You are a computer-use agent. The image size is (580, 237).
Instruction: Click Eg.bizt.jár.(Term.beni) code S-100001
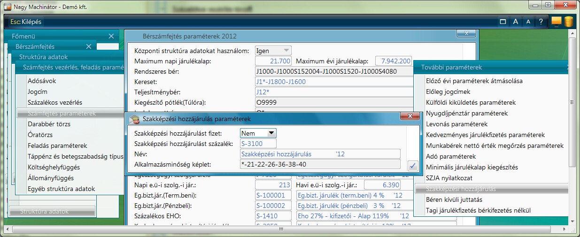(x=273, y=196)
